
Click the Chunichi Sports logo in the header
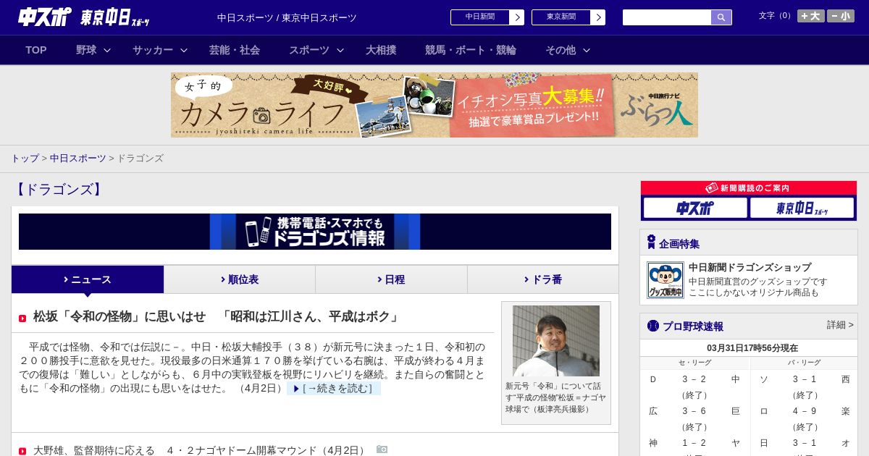(x=45, y=17)
